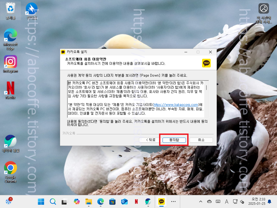Open Netflix from taskbar
277x208 pixels.
136,201
